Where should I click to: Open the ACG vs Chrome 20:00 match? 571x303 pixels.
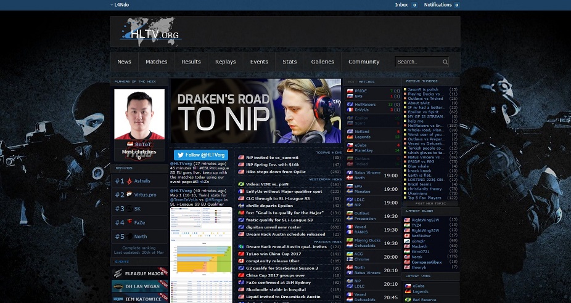pyautogui.click(x=373, y=256)
